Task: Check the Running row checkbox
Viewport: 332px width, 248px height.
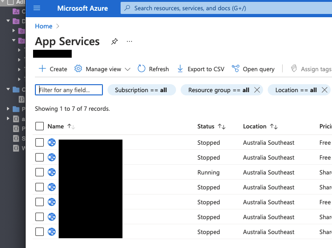Action: point(40,172)
